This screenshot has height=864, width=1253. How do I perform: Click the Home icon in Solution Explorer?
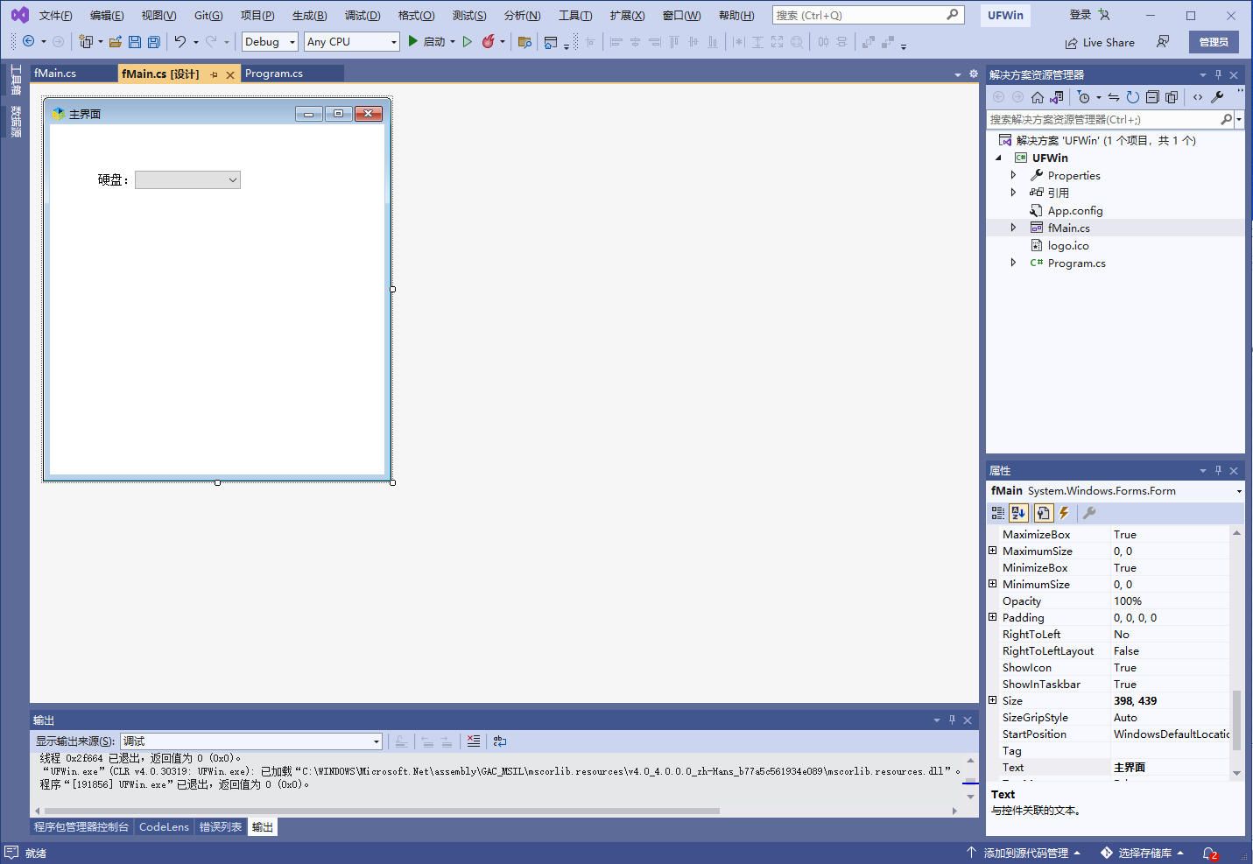1038,97
